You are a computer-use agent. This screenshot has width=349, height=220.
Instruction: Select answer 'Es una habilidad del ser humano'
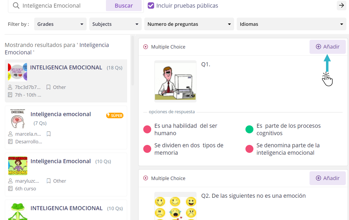point(147,130)
